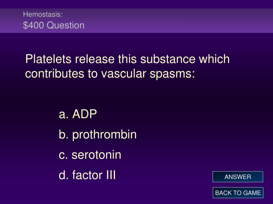273x204 pixels.
Task: Click the letter c. option marker
Action: [x=63, y=155]
